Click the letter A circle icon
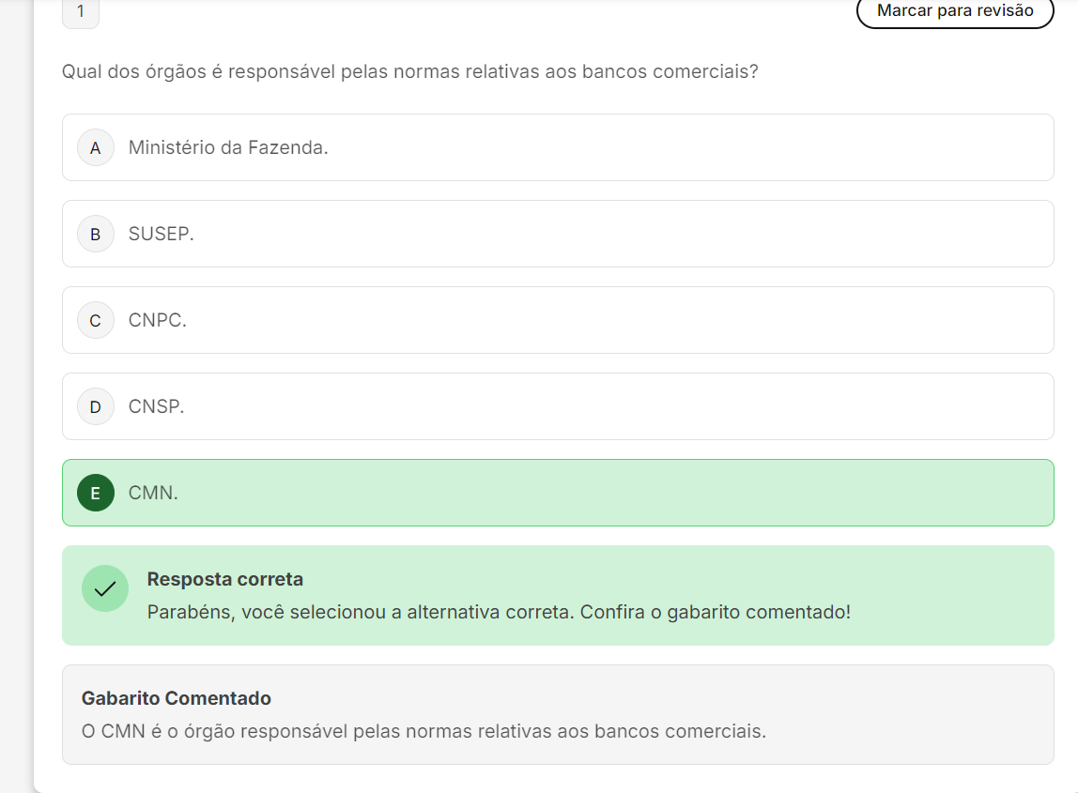Image resolution: width=1078 pixels, height=793 pixels. [95, 148]
